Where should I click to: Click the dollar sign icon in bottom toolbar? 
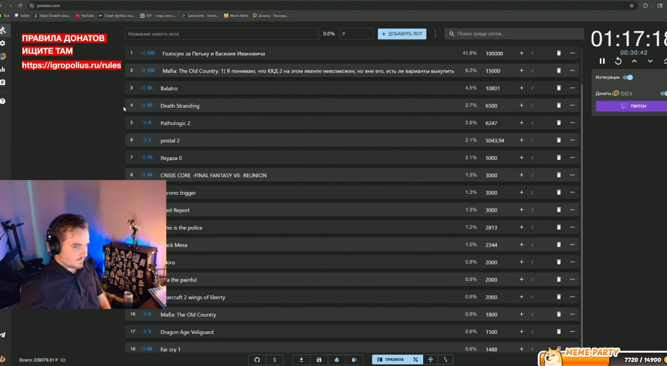[274, 360]
